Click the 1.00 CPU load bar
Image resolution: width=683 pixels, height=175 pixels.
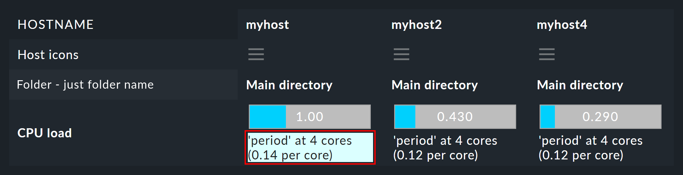click(310, 117)
